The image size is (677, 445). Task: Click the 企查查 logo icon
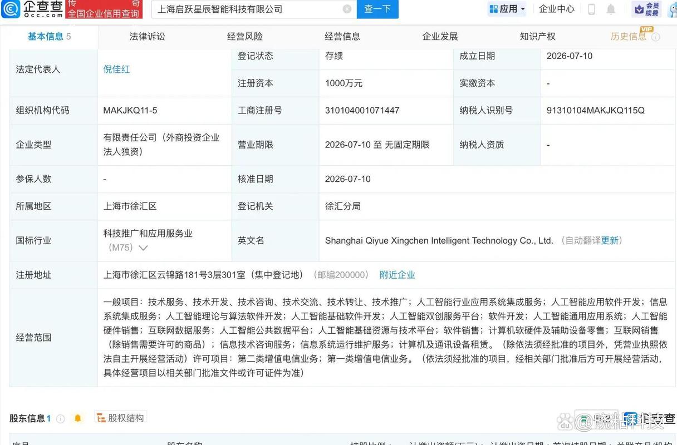[11, 8]
